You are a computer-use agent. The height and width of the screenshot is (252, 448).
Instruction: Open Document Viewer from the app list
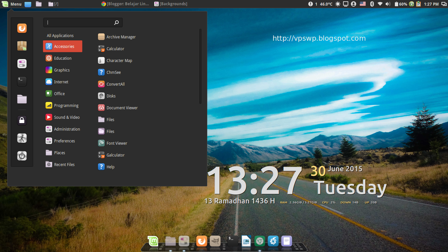click(121, 108)
